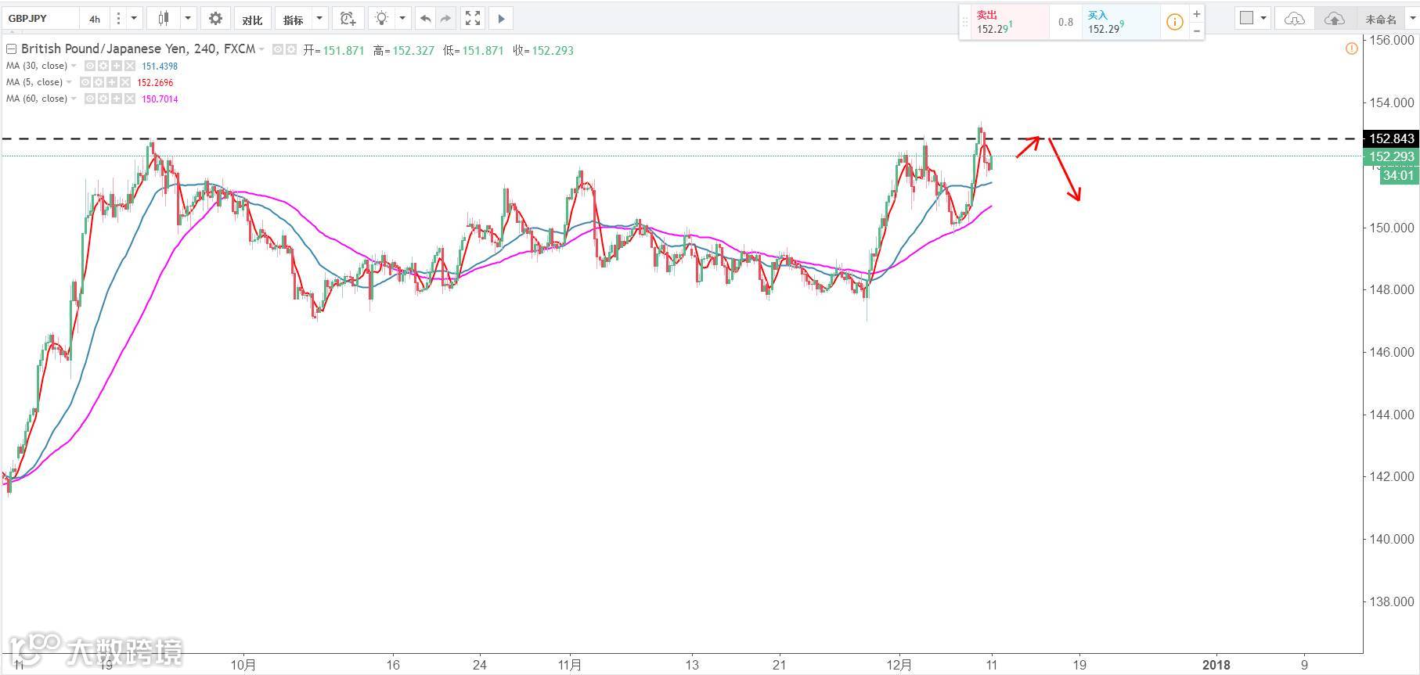Remove the MA (5, close) indicator
1420x675 pixels.
125,83
